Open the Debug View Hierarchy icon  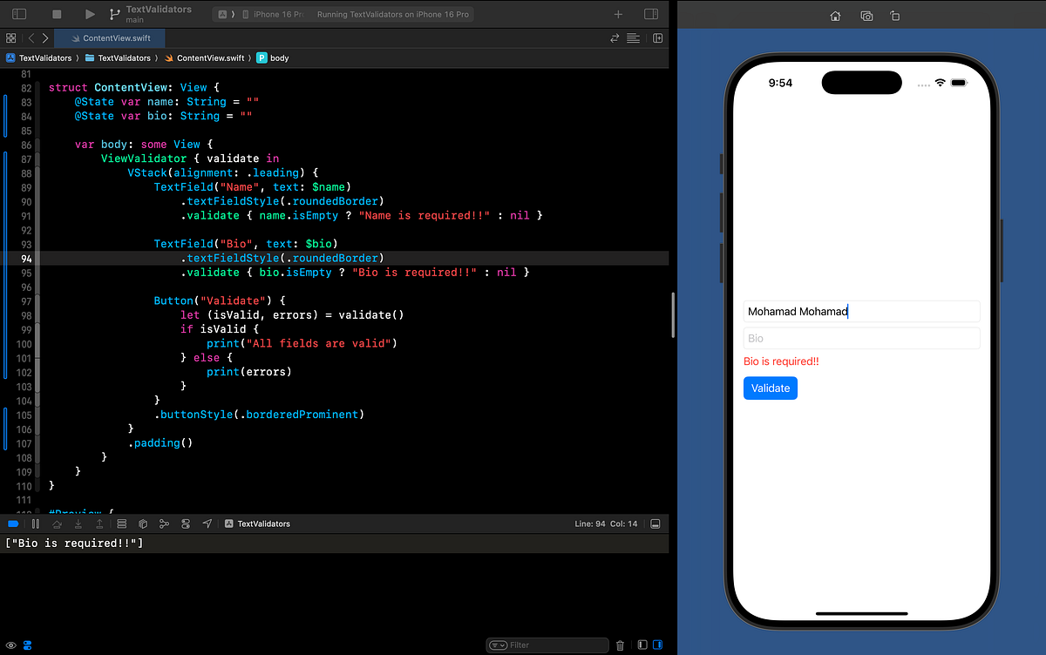click(143, 523)
